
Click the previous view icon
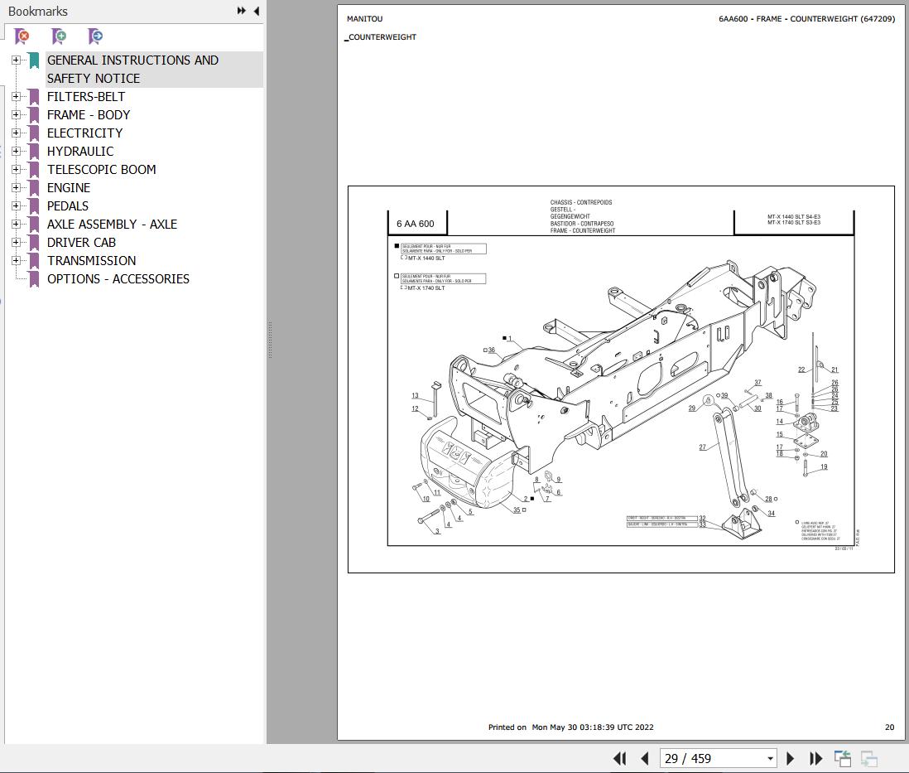click(x=842, y=758)
